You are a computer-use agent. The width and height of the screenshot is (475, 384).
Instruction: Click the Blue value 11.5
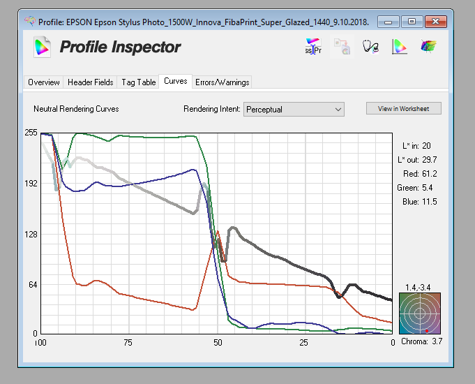[430, 202]
